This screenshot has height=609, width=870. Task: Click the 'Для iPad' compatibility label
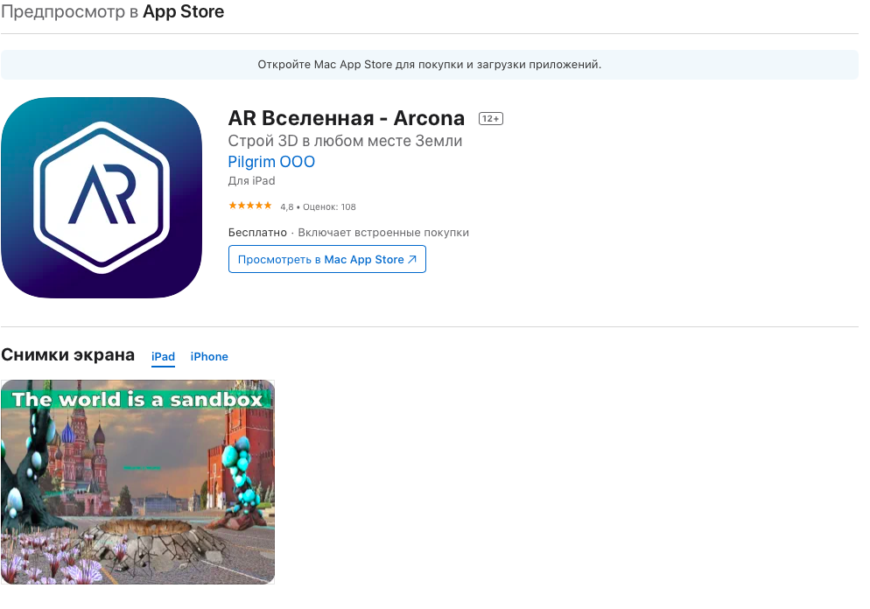tap(251, 181)
